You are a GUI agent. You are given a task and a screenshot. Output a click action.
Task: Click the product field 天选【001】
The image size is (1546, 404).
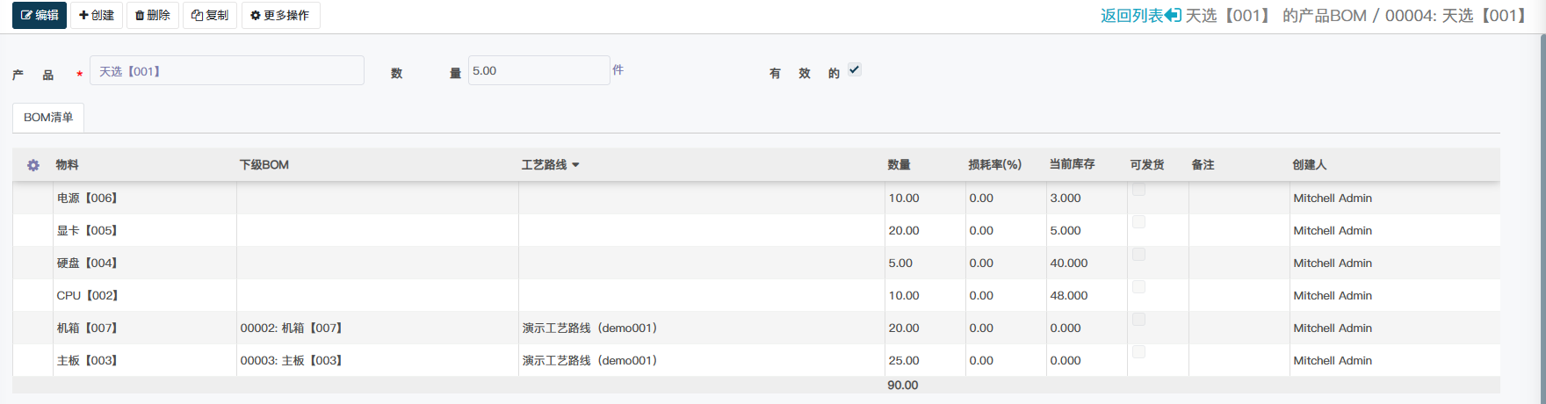[227, 71]
